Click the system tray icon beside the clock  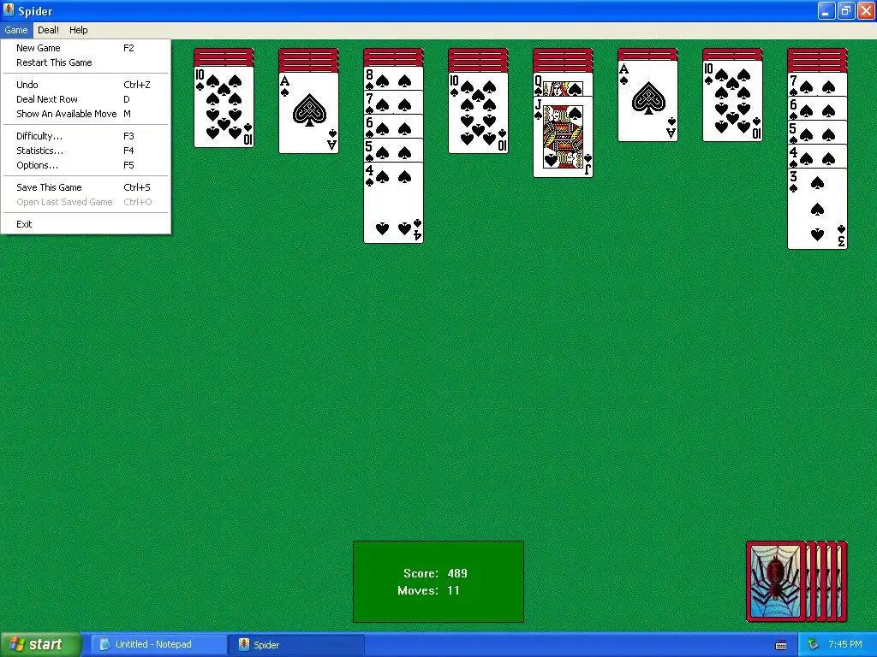coord(814,645)
